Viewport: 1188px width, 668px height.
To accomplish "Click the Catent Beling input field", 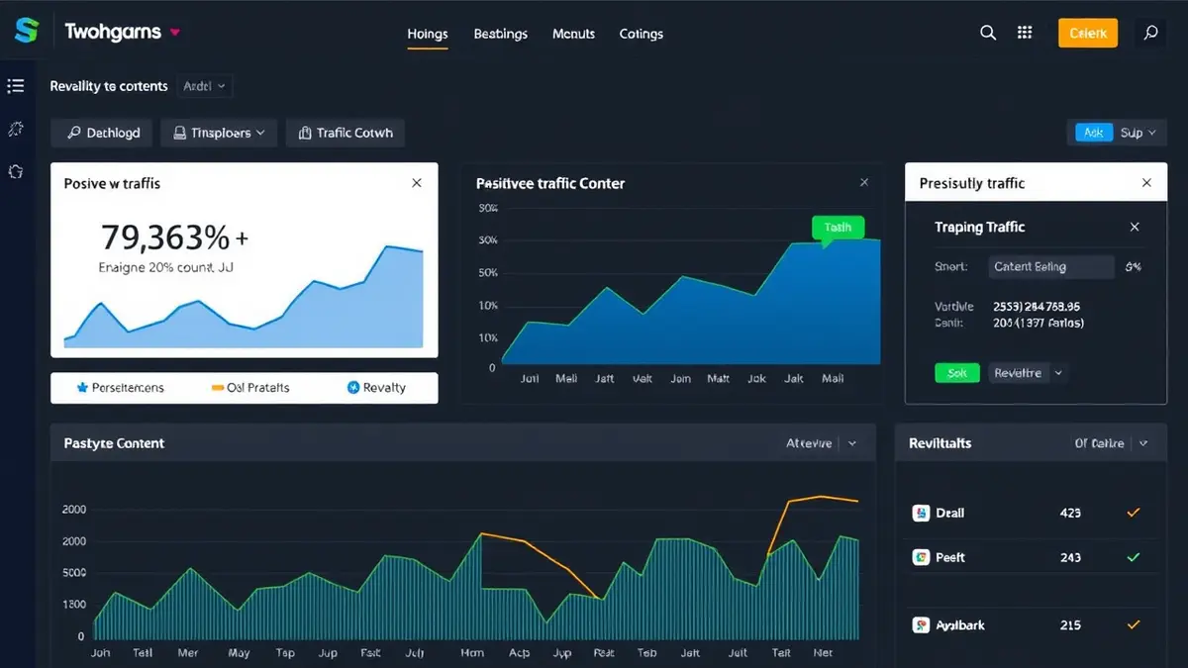I will click(1049, 266).
